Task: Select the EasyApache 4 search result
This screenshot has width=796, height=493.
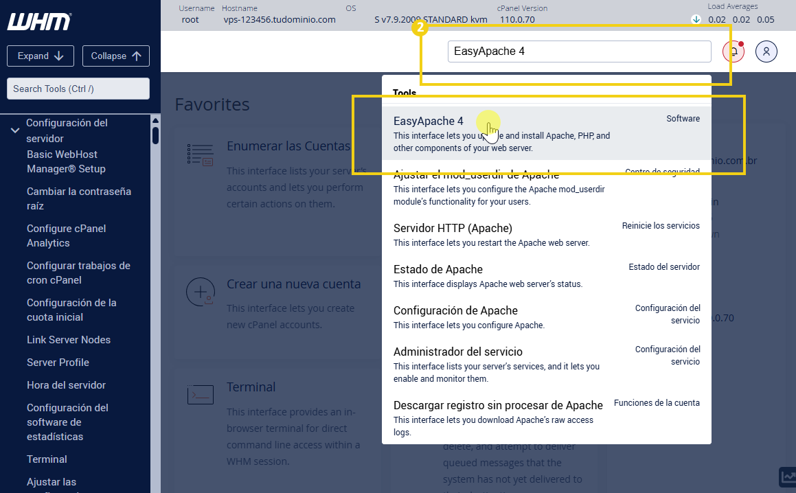Action: 546,133
